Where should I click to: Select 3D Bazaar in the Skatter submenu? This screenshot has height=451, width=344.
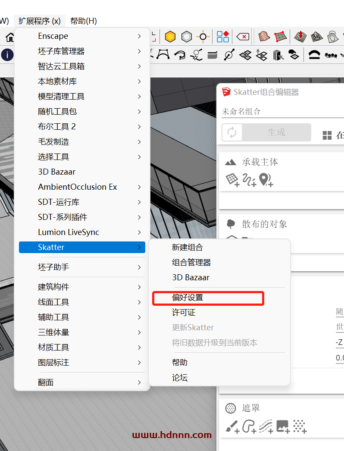219,277
